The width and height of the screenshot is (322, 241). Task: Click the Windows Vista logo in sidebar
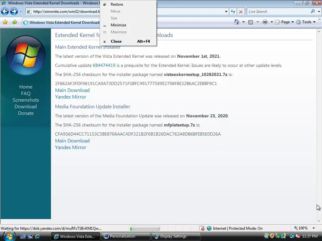coord(26,55)
